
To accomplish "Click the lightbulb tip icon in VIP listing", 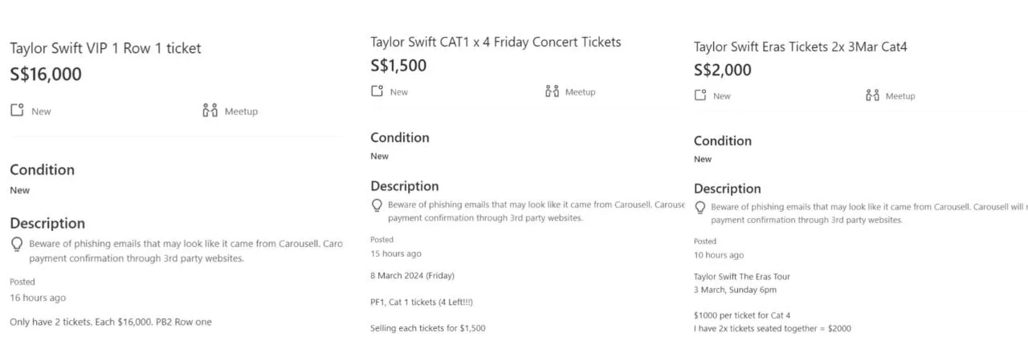I will 17,244.
